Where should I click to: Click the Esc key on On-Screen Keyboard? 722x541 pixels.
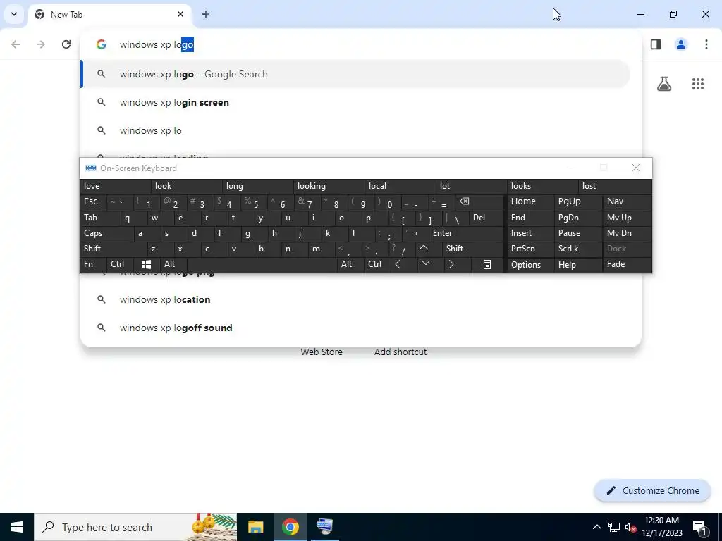(x=94, y=201)
